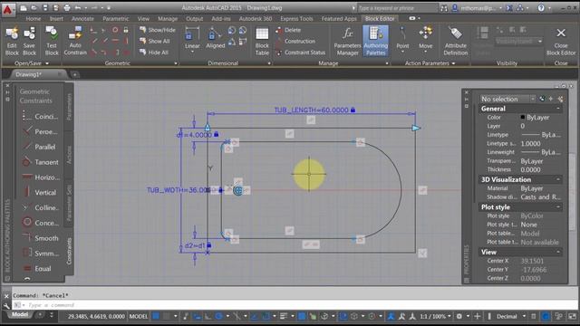Open the Parameters Manager

[x=347, y=42]
